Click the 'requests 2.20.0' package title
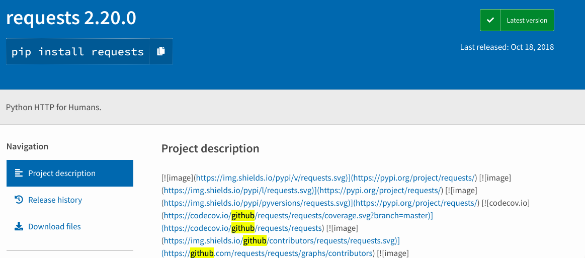Screen dimensions: 585x258 pyautogui.click(x=71, y=18)
